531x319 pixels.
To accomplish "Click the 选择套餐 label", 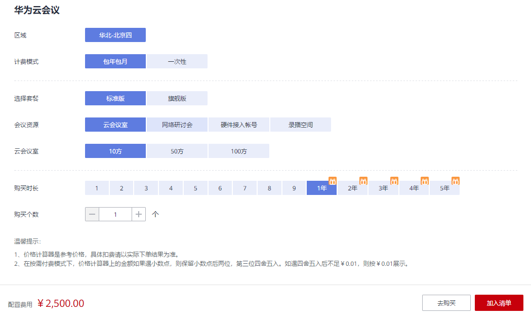I will click(26, 99).
